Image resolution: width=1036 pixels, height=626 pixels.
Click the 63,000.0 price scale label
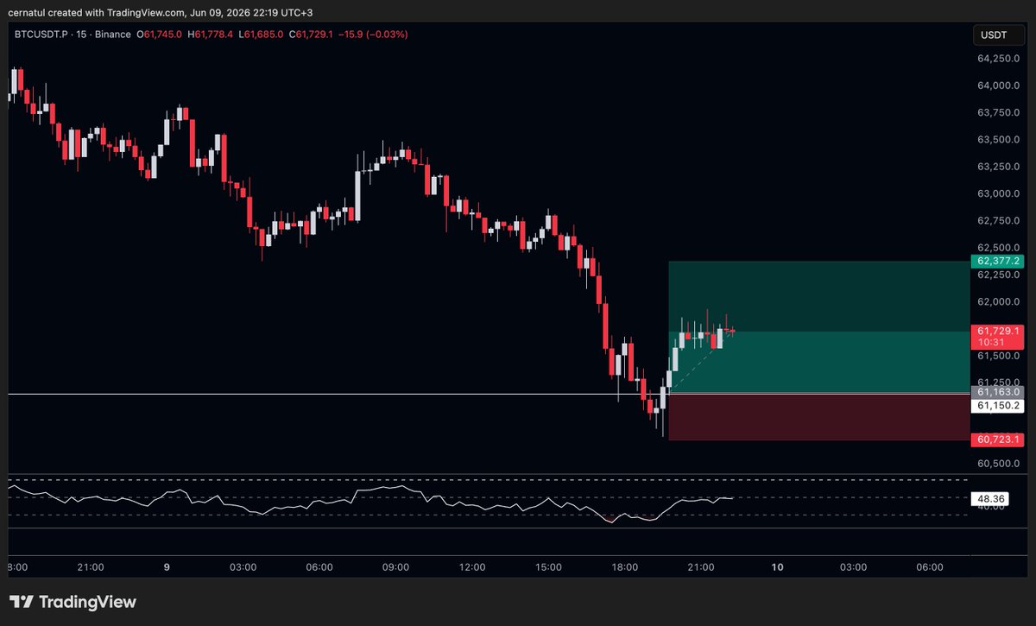point(998,193)
